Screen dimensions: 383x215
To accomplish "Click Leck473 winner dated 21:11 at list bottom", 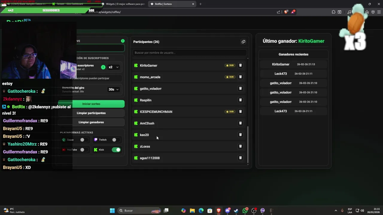I will (x=281, y=111).
